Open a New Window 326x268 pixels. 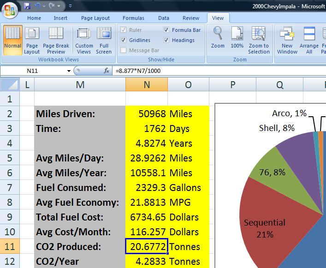click(287, 40)
